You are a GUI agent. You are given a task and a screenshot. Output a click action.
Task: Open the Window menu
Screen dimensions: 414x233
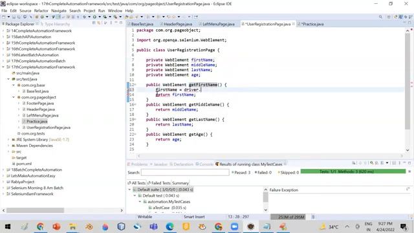(115, 10)
